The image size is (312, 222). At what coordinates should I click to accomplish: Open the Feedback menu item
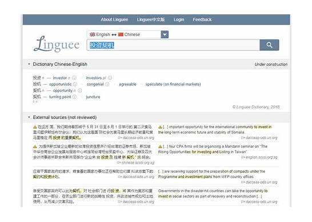(x=202, y=19)
